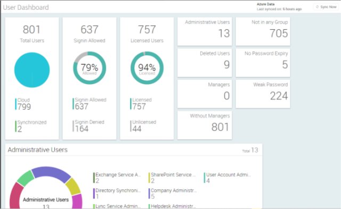Open the Deleted Users 9 card
The height and width of the screenshot is (209, 341).
click(205, 63)
